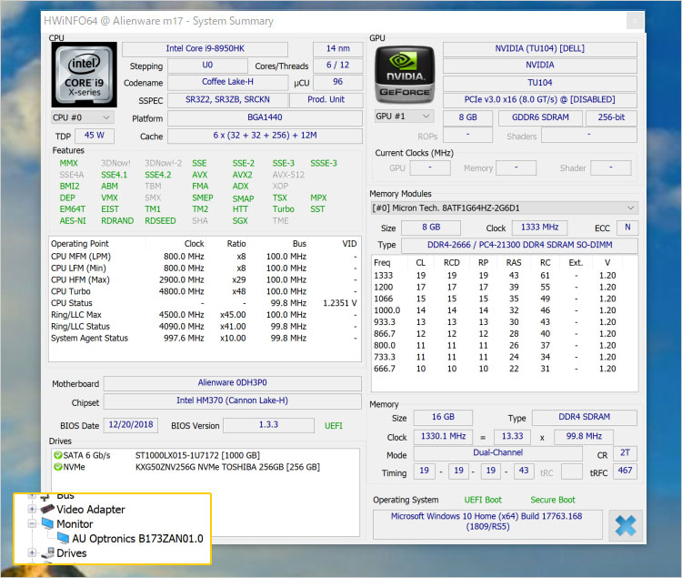The image size is (682, 578).
Task: Click the Intel Core i9-8950HK name field
Action: [x=205, y=49]
